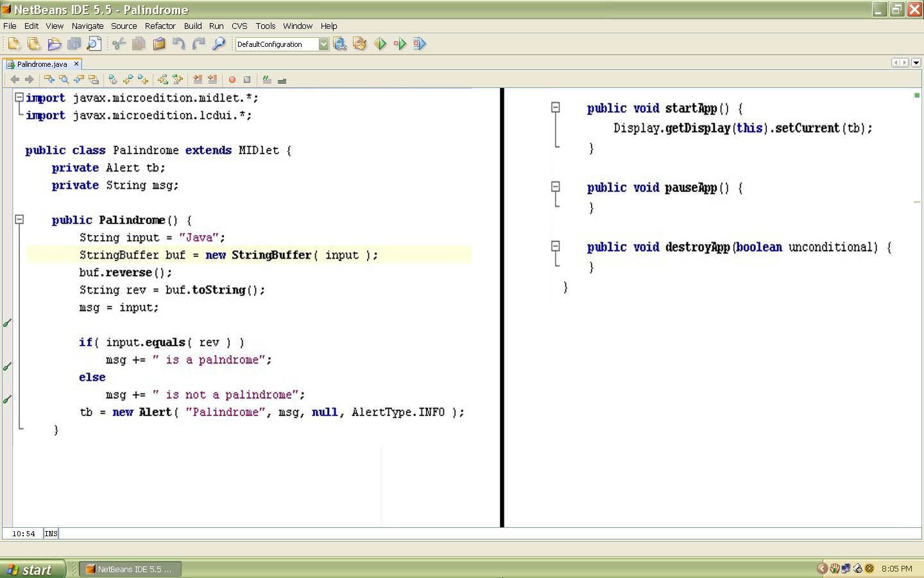Debug the main project

(400, 44)
